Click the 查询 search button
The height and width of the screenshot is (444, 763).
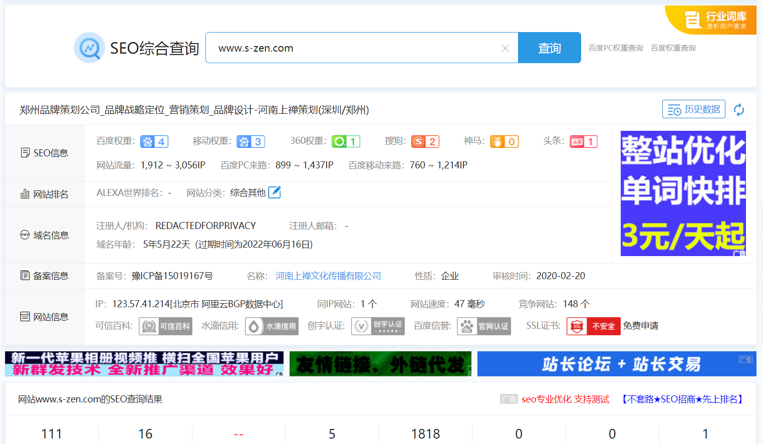coord(550,48)
